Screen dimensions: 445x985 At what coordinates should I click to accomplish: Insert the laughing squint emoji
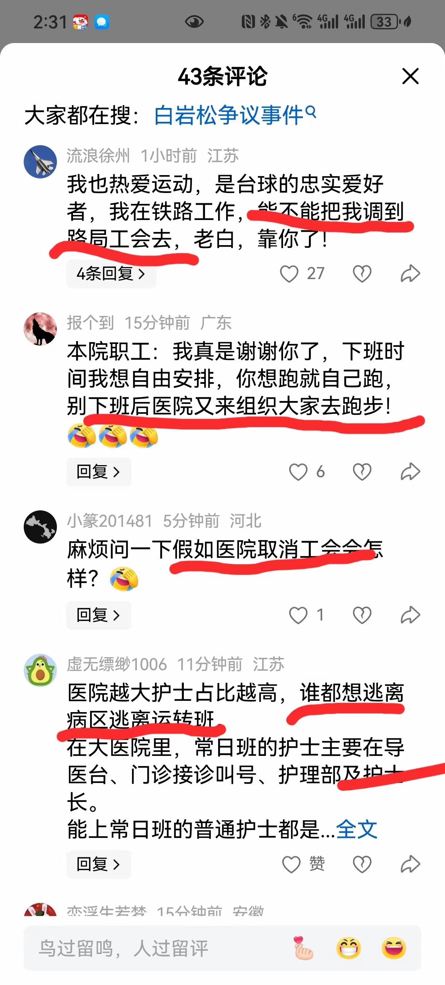[394, 948]
